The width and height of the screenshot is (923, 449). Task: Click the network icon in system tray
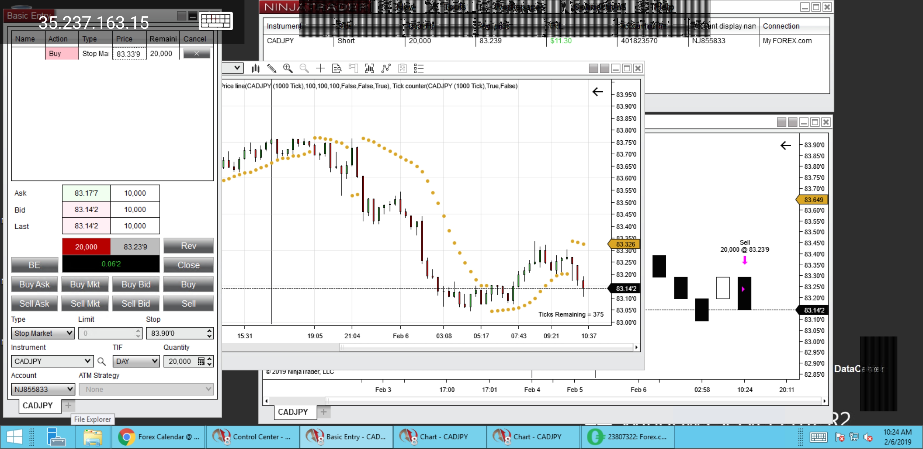854,437
